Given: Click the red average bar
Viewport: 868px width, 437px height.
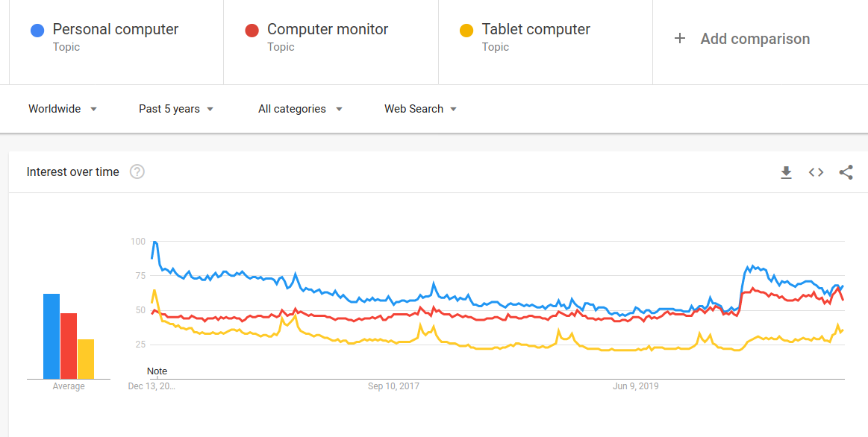Looking at the screenshot, I should coord(69,345).
